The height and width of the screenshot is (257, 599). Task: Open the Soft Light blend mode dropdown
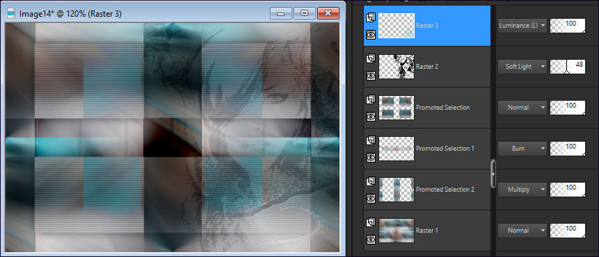[522, 67]
